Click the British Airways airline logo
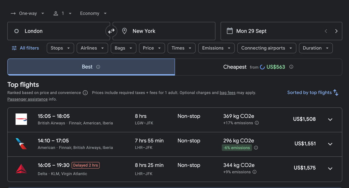 coord(21,119)
